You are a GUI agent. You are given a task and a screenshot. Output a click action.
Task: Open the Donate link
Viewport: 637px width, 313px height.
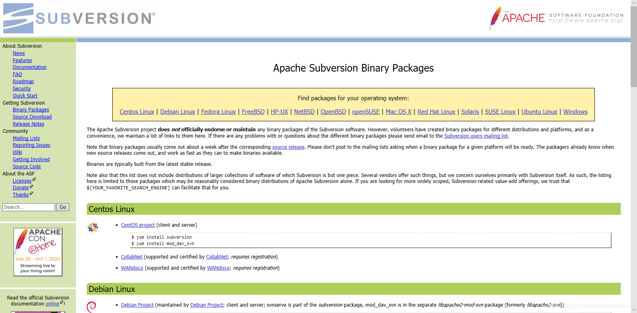pos(21,188)
